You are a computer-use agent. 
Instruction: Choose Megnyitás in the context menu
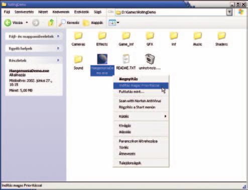point(141,79)
